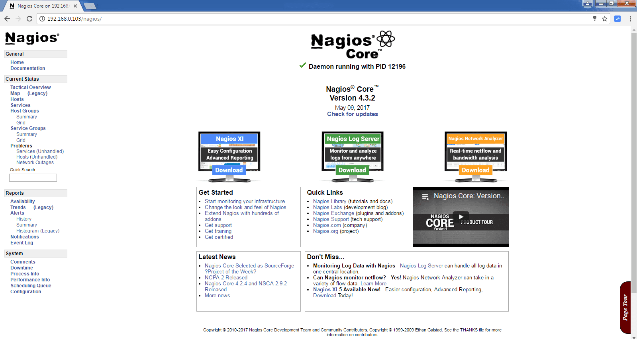
Task: Focus the Quick Search input field
Action: click(x=33, y=178)
